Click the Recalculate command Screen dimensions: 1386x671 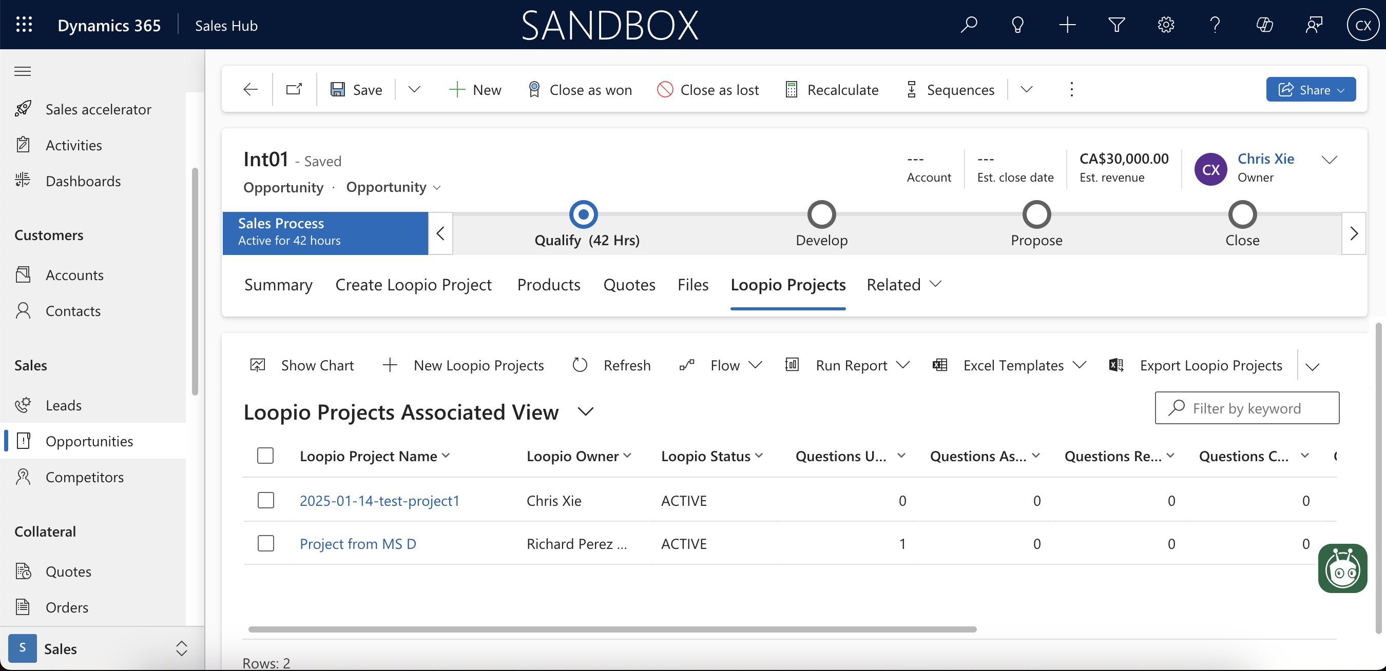click(832, 89)
